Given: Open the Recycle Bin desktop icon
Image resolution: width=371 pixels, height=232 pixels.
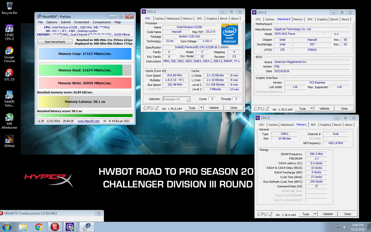Looking at the screenshot, I should 9,8.
